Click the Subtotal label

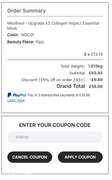77,73
